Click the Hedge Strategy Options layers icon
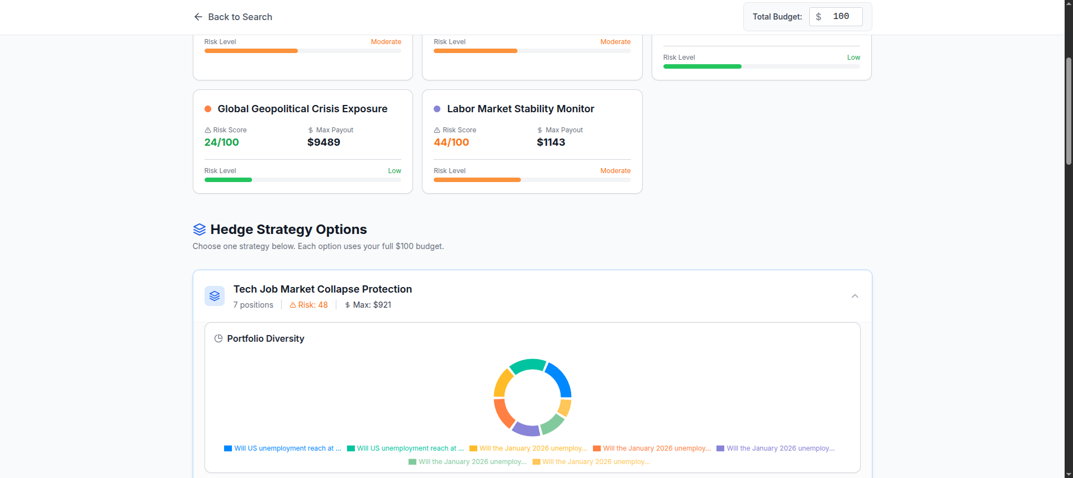The width and height of the screenshot is (1073, 478). (x=200, y=230)
